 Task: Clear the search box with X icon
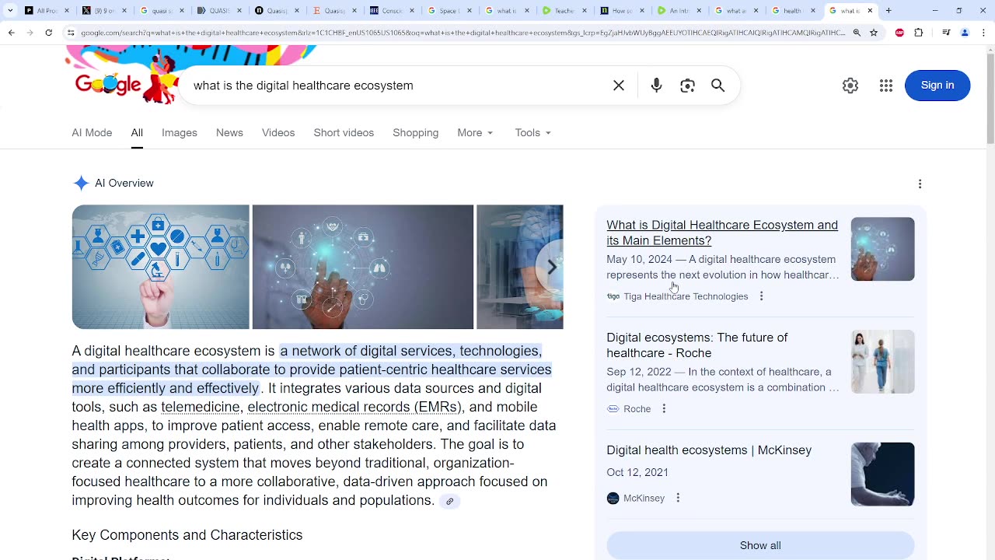pos(619,86)
